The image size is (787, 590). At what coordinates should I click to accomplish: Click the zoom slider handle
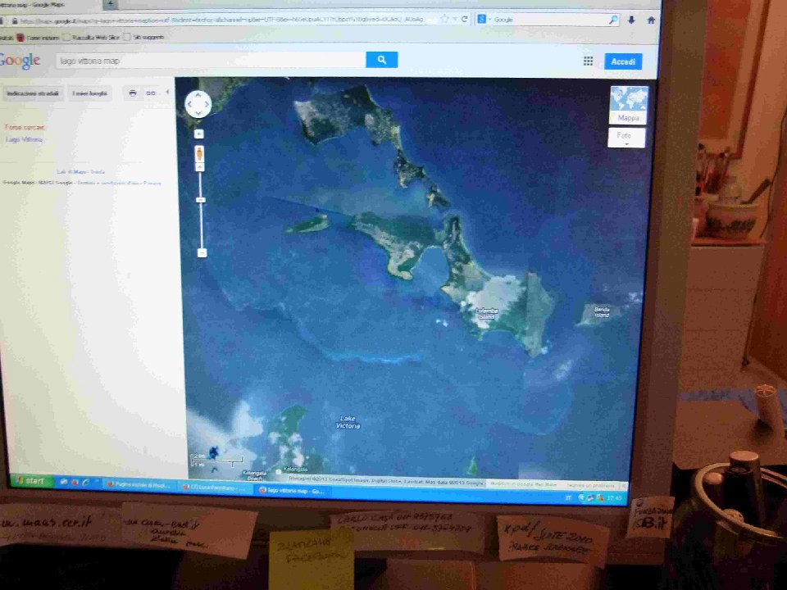[x=201, y=200]
